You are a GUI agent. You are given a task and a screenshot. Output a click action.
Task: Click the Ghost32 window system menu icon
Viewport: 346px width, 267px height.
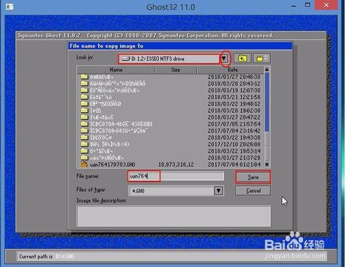point(10,7)
